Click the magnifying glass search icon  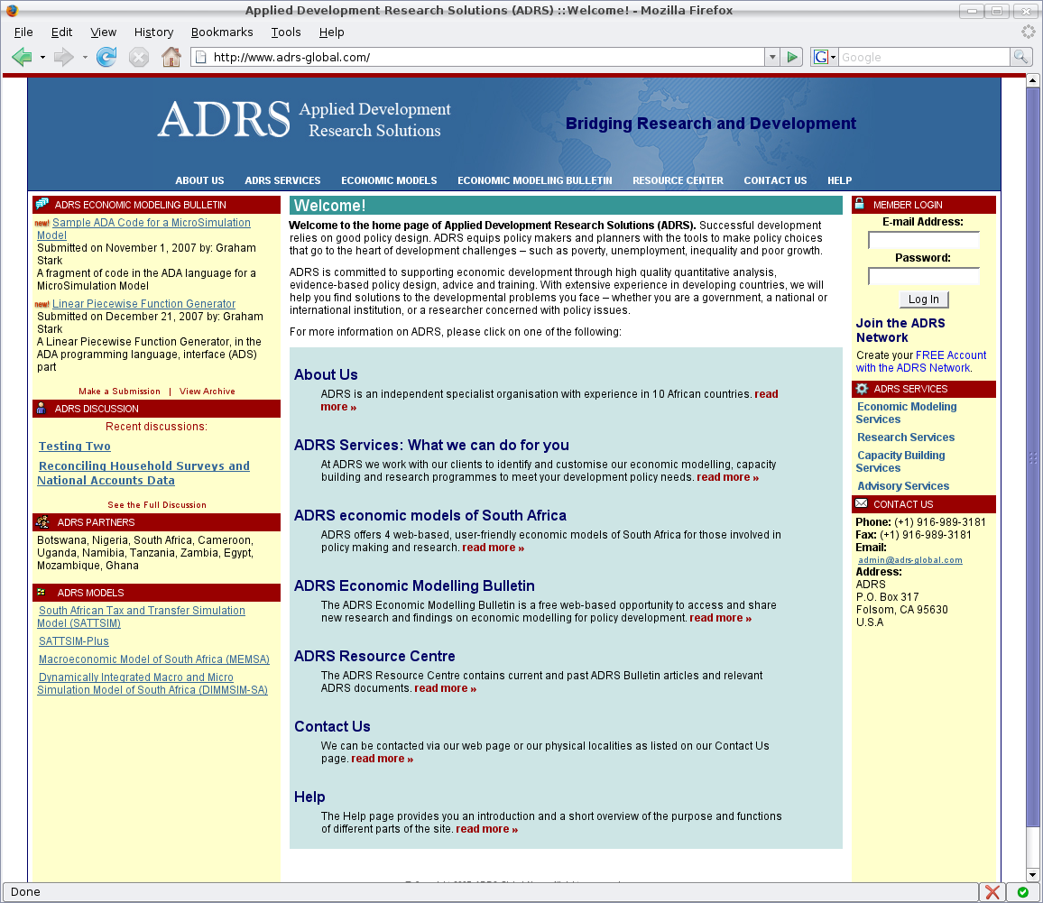[x=1021, y=56]
